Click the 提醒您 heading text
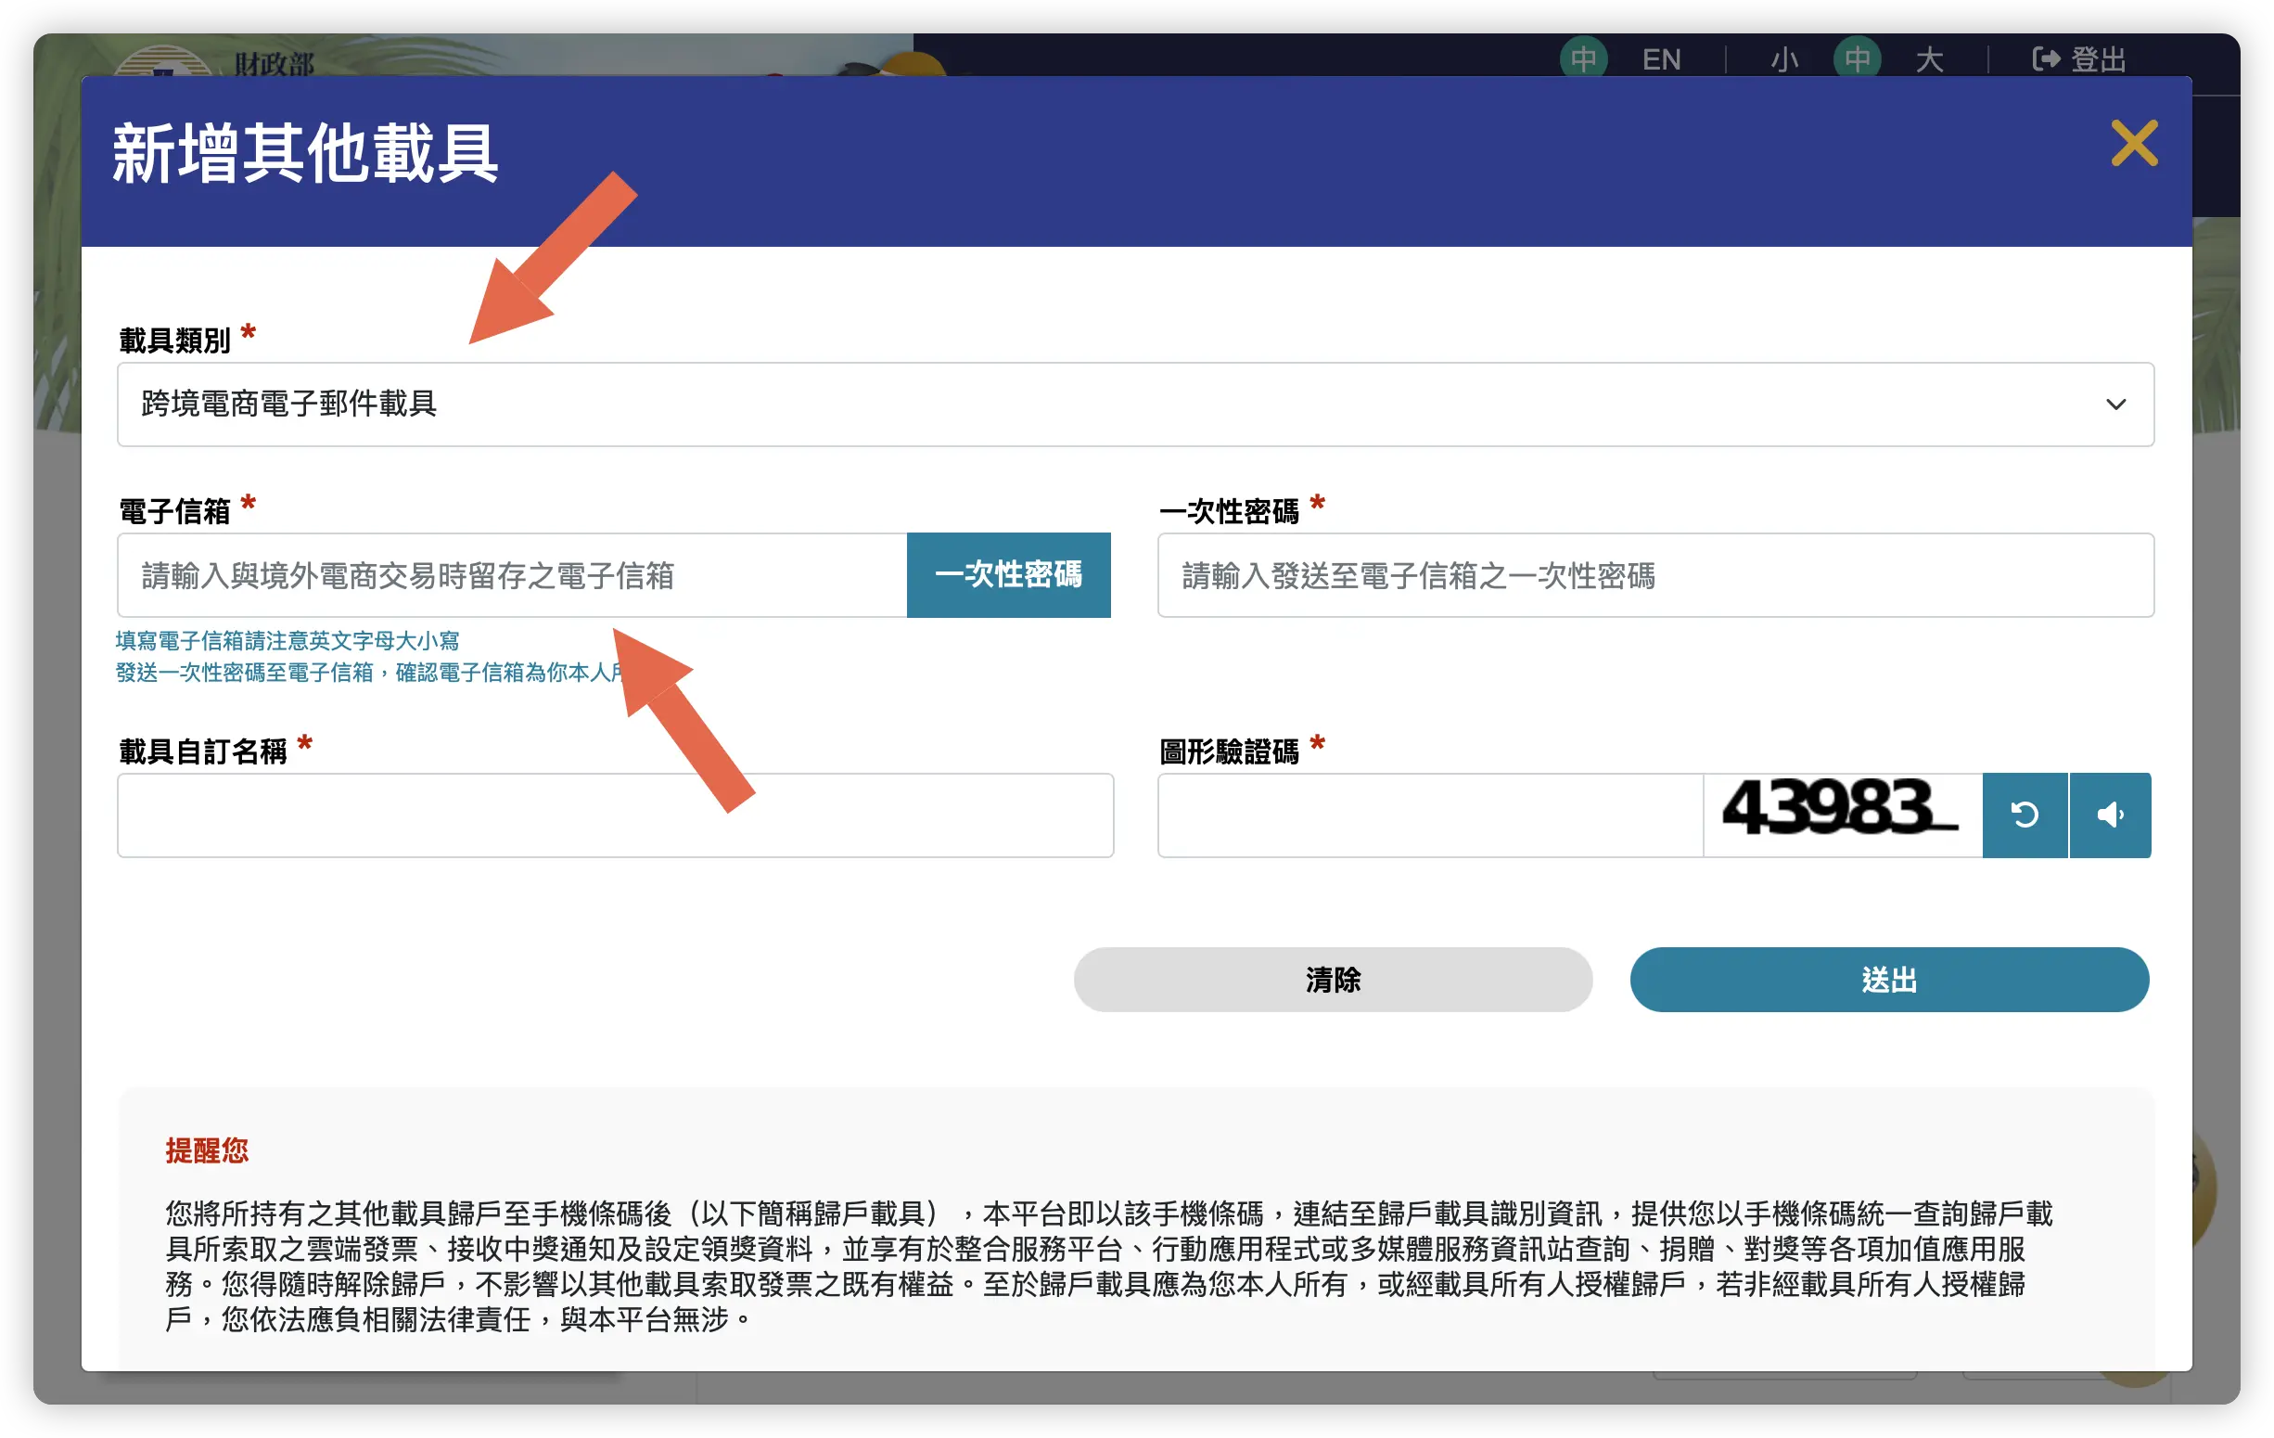 207,1149
